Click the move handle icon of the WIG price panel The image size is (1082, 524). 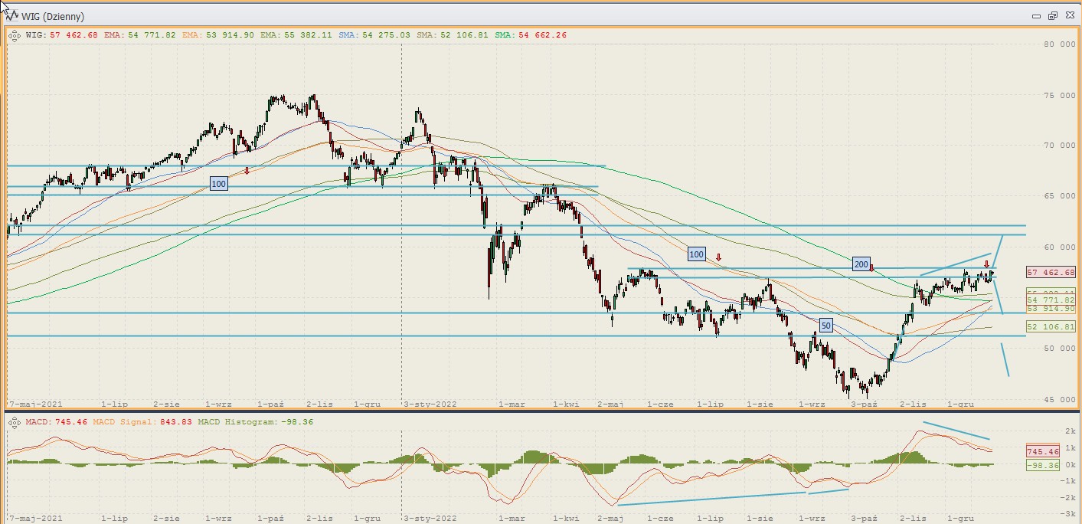click(14, 35)
